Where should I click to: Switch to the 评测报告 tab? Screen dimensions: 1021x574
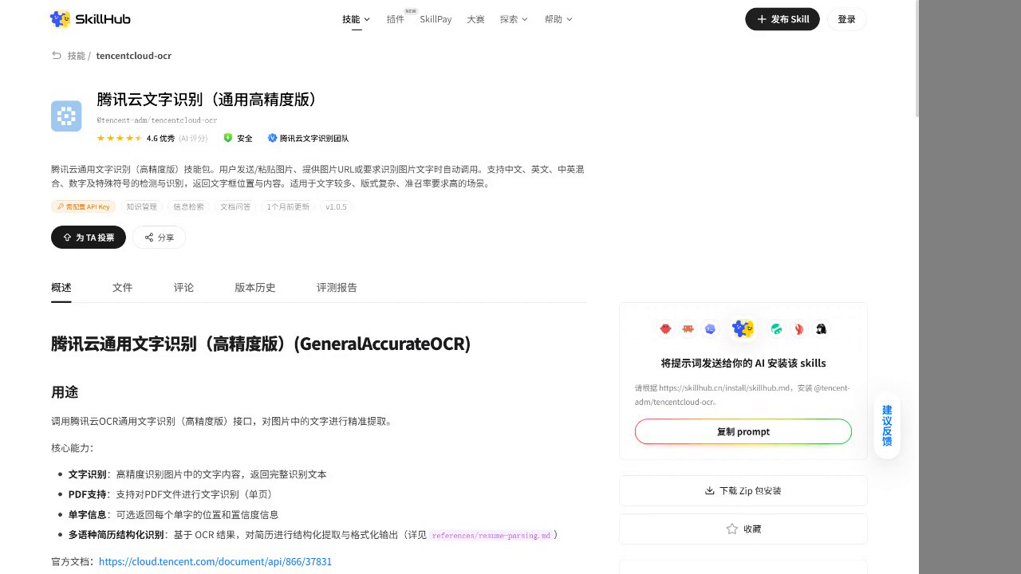tap(337, 288)
